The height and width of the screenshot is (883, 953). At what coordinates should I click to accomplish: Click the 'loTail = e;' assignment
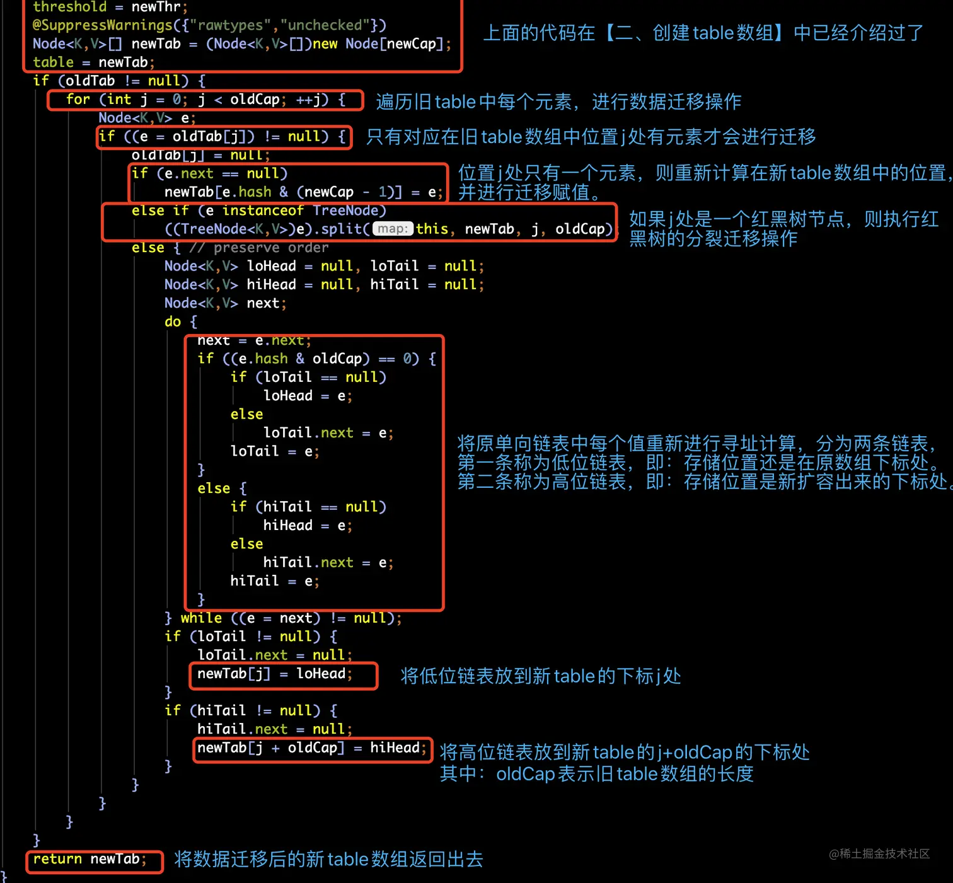point(275,451)
